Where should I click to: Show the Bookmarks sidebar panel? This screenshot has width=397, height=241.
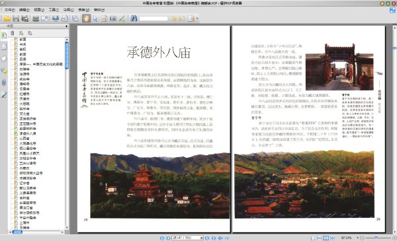coord(4,35)
